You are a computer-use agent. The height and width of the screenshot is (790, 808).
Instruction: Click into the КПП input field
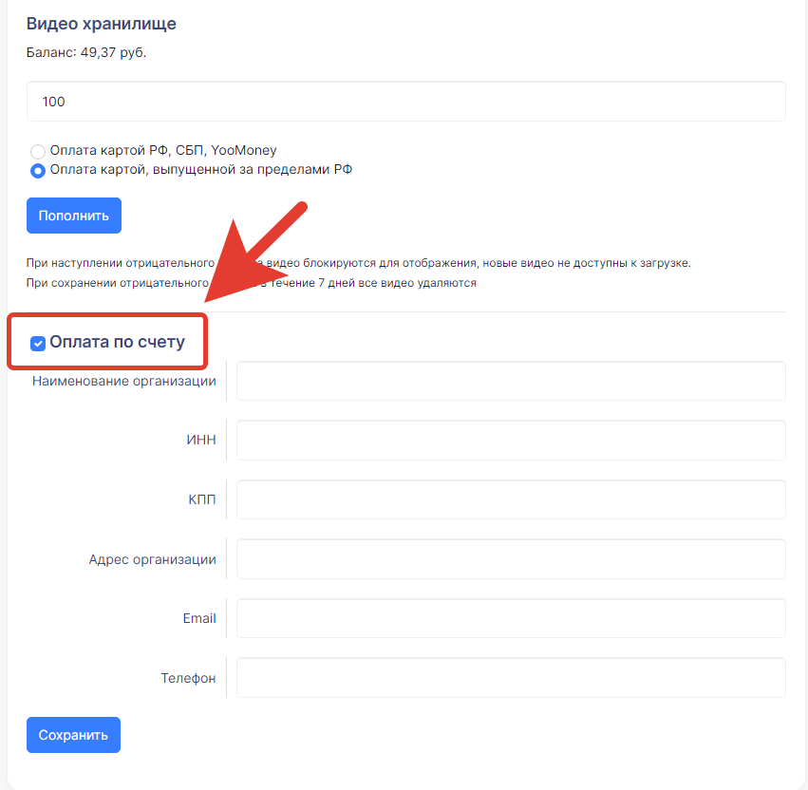[x=511, y=499]
